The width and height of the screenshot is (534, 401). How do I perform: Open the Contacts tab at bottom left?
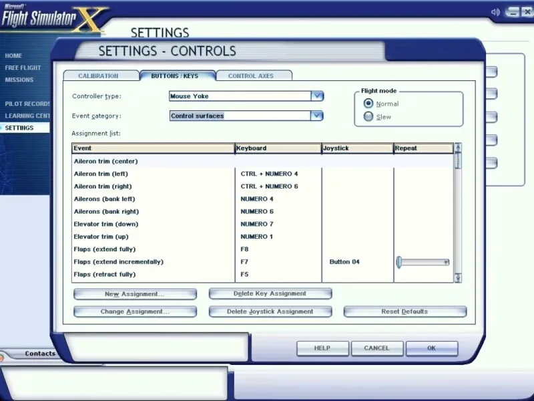point(40,354)
